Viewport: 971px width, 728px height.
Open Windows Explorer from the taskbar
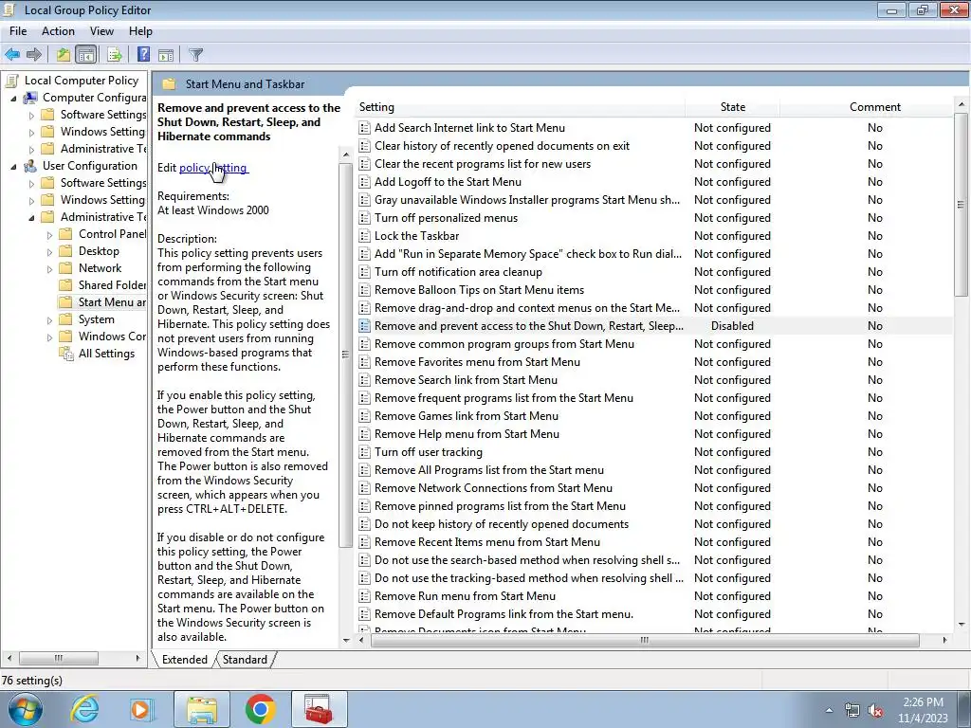pyautogui.click(x=202, y=709)
